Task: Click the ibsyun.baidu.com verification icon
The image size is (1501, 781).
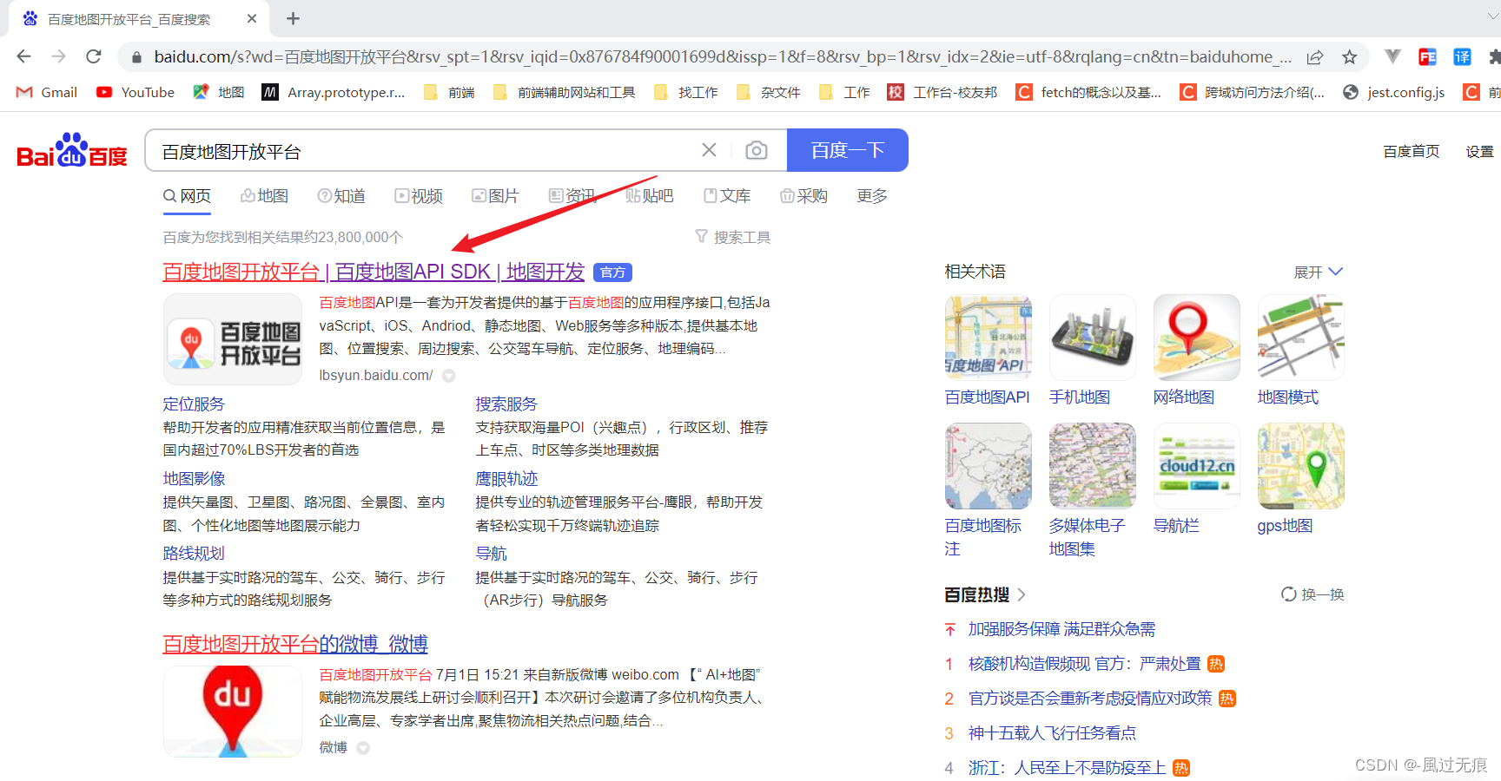Action: click(448, 376)
